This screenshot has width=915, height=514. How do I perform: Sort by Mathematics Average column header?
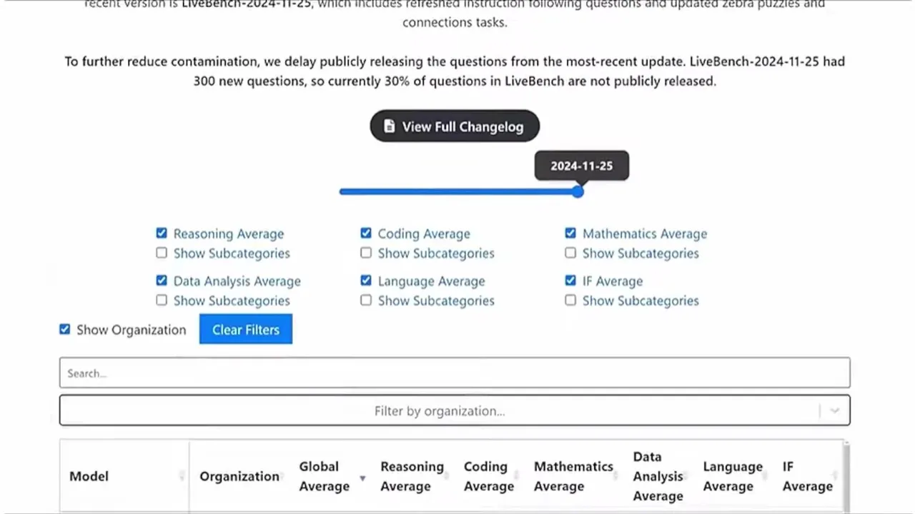(573, 476)
